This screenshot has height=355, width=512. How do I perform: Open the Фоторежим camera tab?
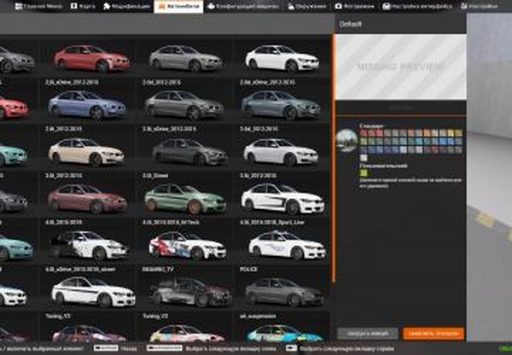(x=355, y=6)
